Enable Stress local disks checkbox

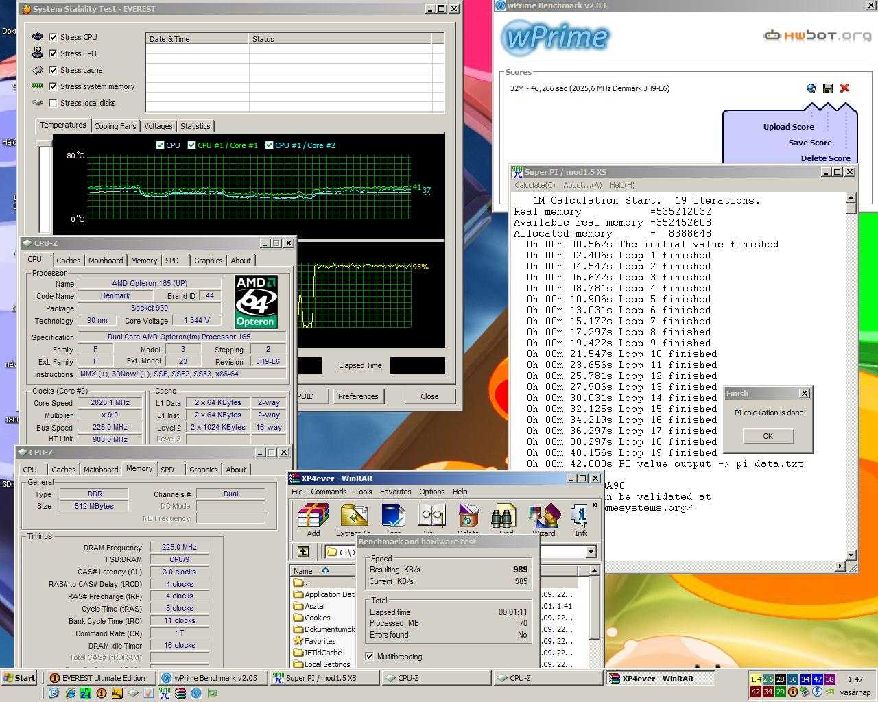53,103
